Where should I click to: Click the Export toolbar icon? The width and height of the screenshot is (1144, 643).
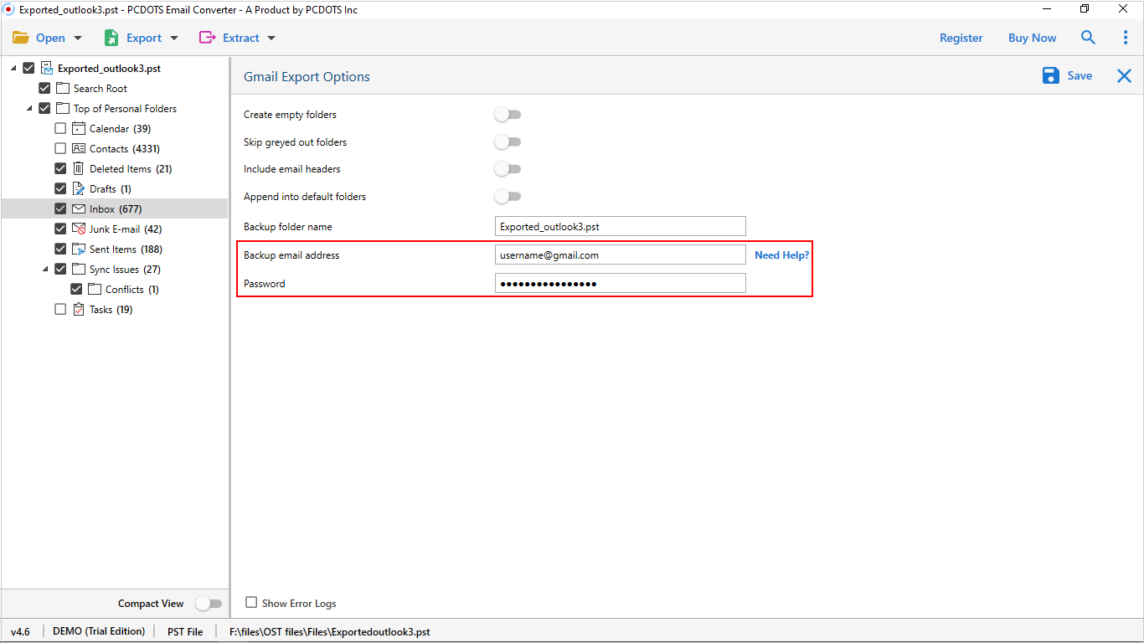[x=111, y=38]
